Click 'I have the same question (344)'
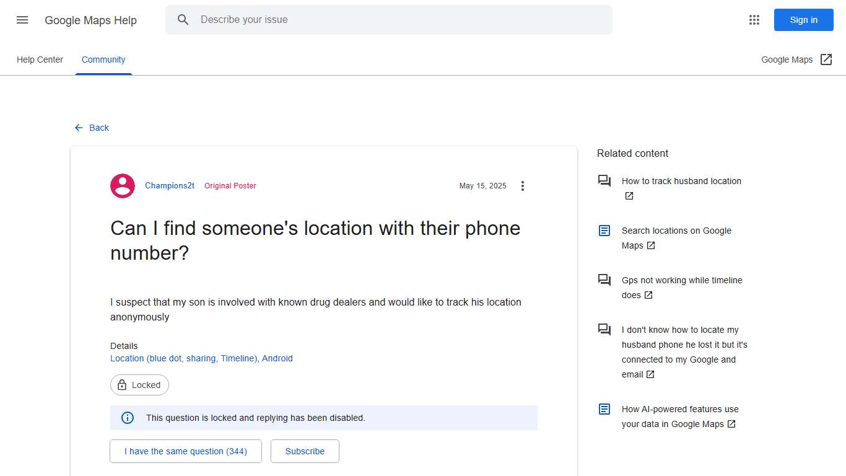846x476 pixels. tap(185, 451)
